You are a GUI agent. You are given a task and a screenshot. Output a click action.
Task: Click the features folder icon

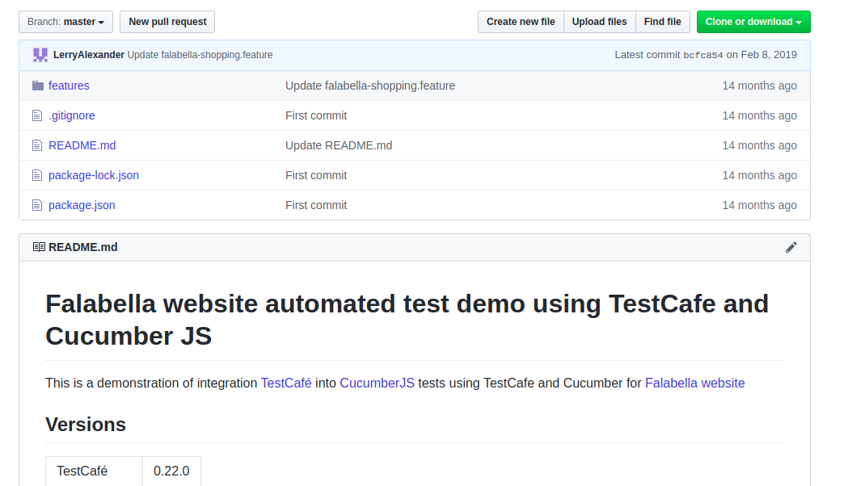[37, 86]
